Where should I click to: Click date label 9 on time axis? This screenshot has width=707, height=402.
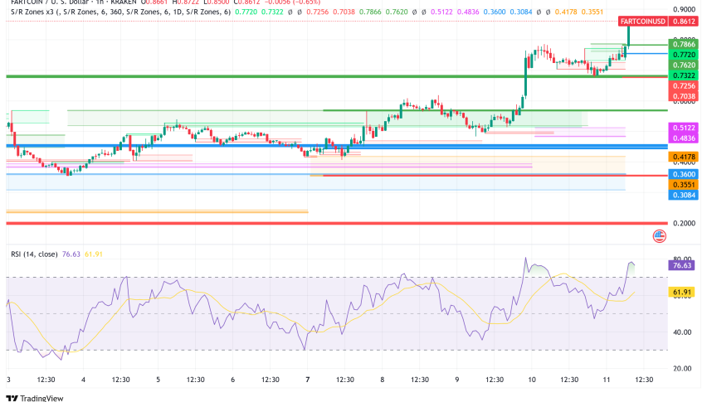click(x=456, y=380)
